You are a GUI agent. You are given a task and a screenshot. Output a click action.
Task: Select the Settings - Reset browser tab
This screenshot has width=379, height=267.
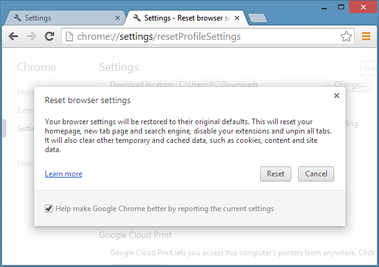point(186,18)
